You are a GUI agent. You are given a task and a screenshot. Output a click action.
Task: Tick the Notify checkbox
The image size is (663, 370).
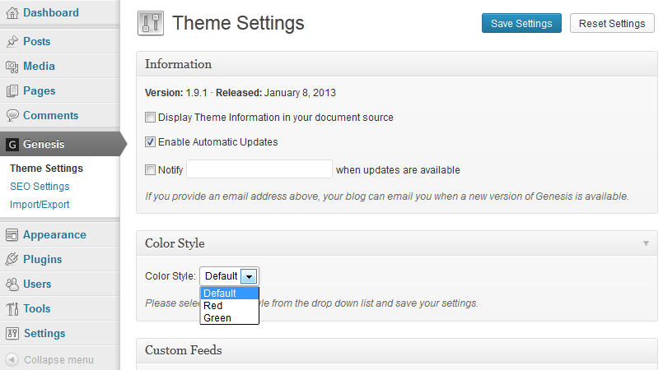(150, 170)
